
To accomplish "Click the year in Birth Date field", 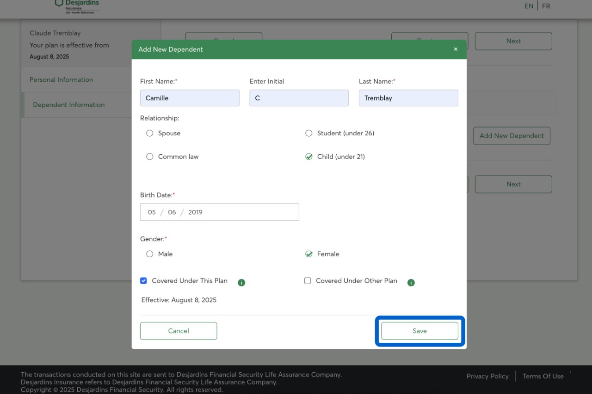I will coord(195,212).
